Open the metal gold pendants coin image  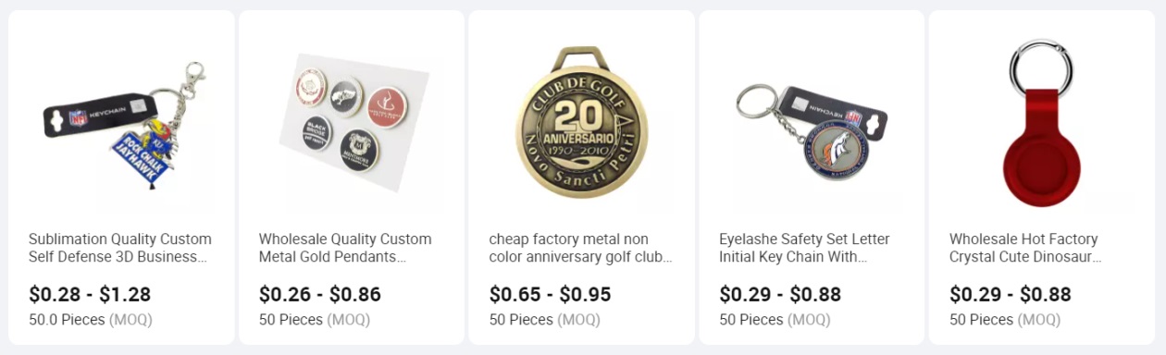click(x=352, y=120)
